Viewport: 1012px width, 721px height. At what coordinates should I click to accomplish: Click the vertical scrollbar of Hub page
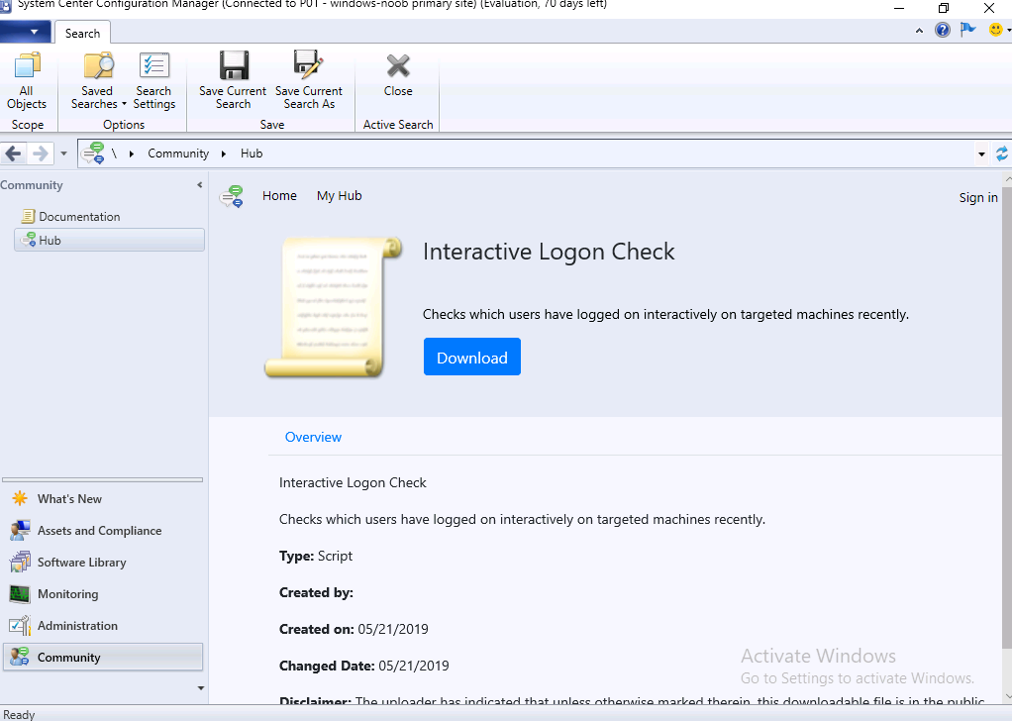coord(1006,417)
